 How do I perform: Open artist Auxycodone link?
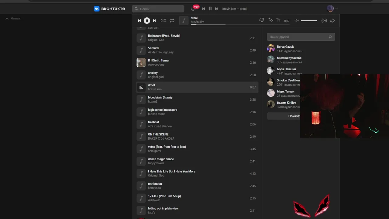(x=156, y=64)
